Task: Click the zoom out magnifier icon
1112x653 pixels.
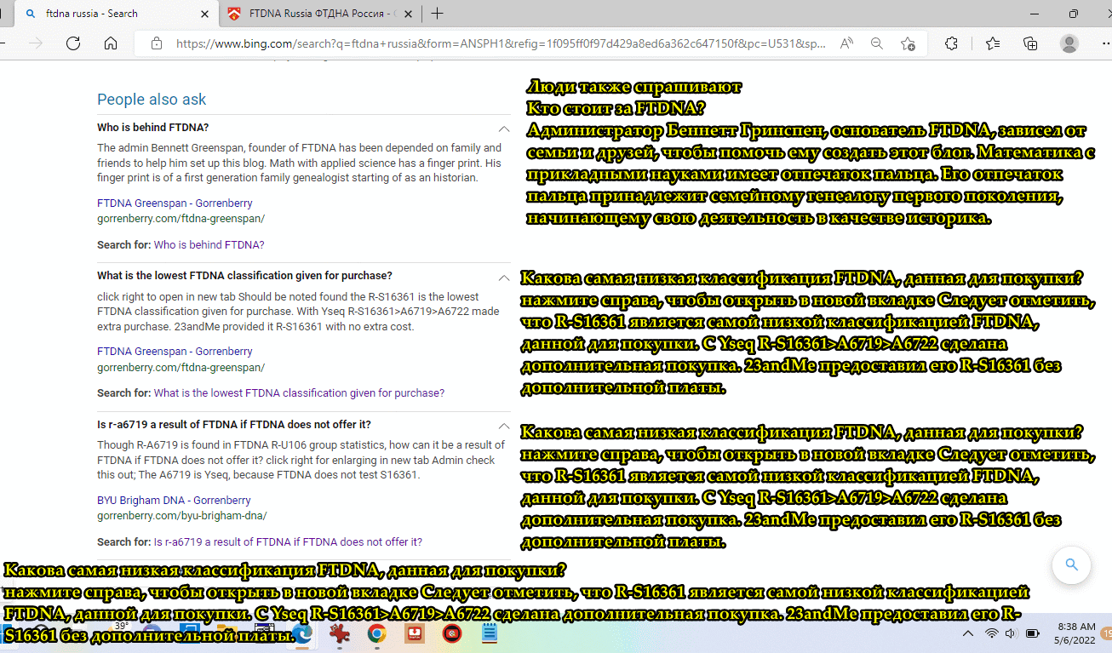Action: 877,43
